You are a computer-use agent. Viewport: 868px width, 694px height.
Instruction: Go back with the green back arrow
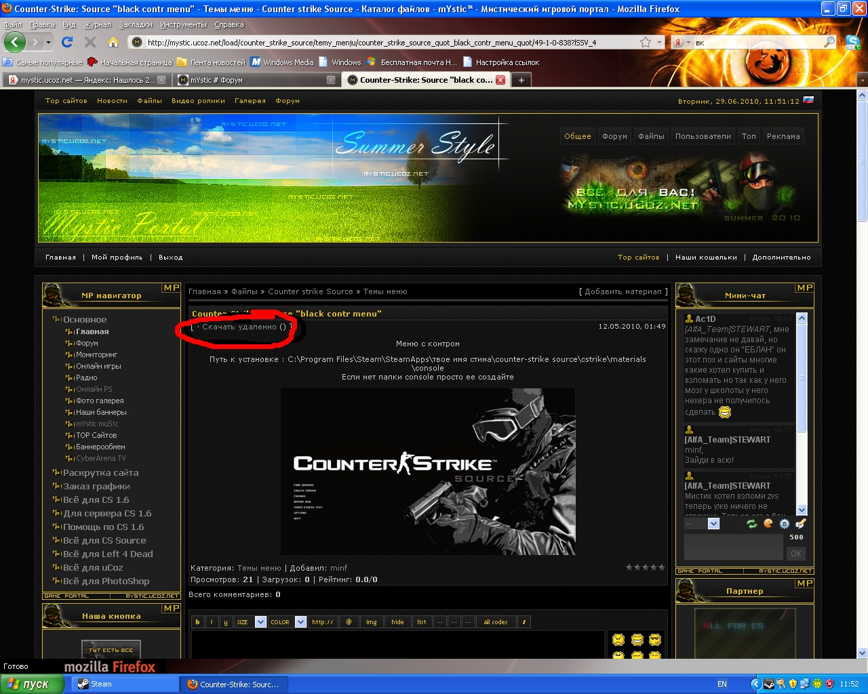click(x=15, y=42)
